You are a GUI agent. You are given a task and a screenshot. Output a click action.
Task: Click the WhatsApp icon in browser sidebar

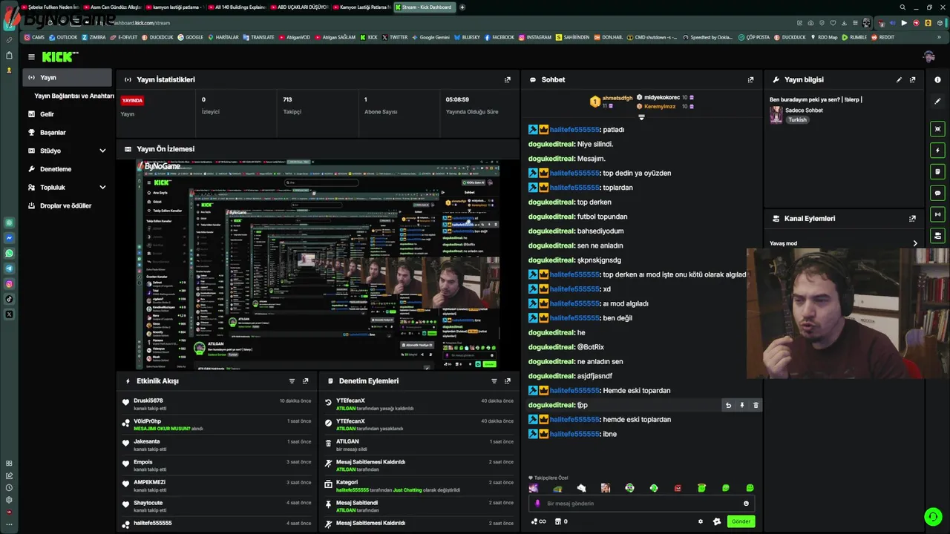click(x=9, y=253)
